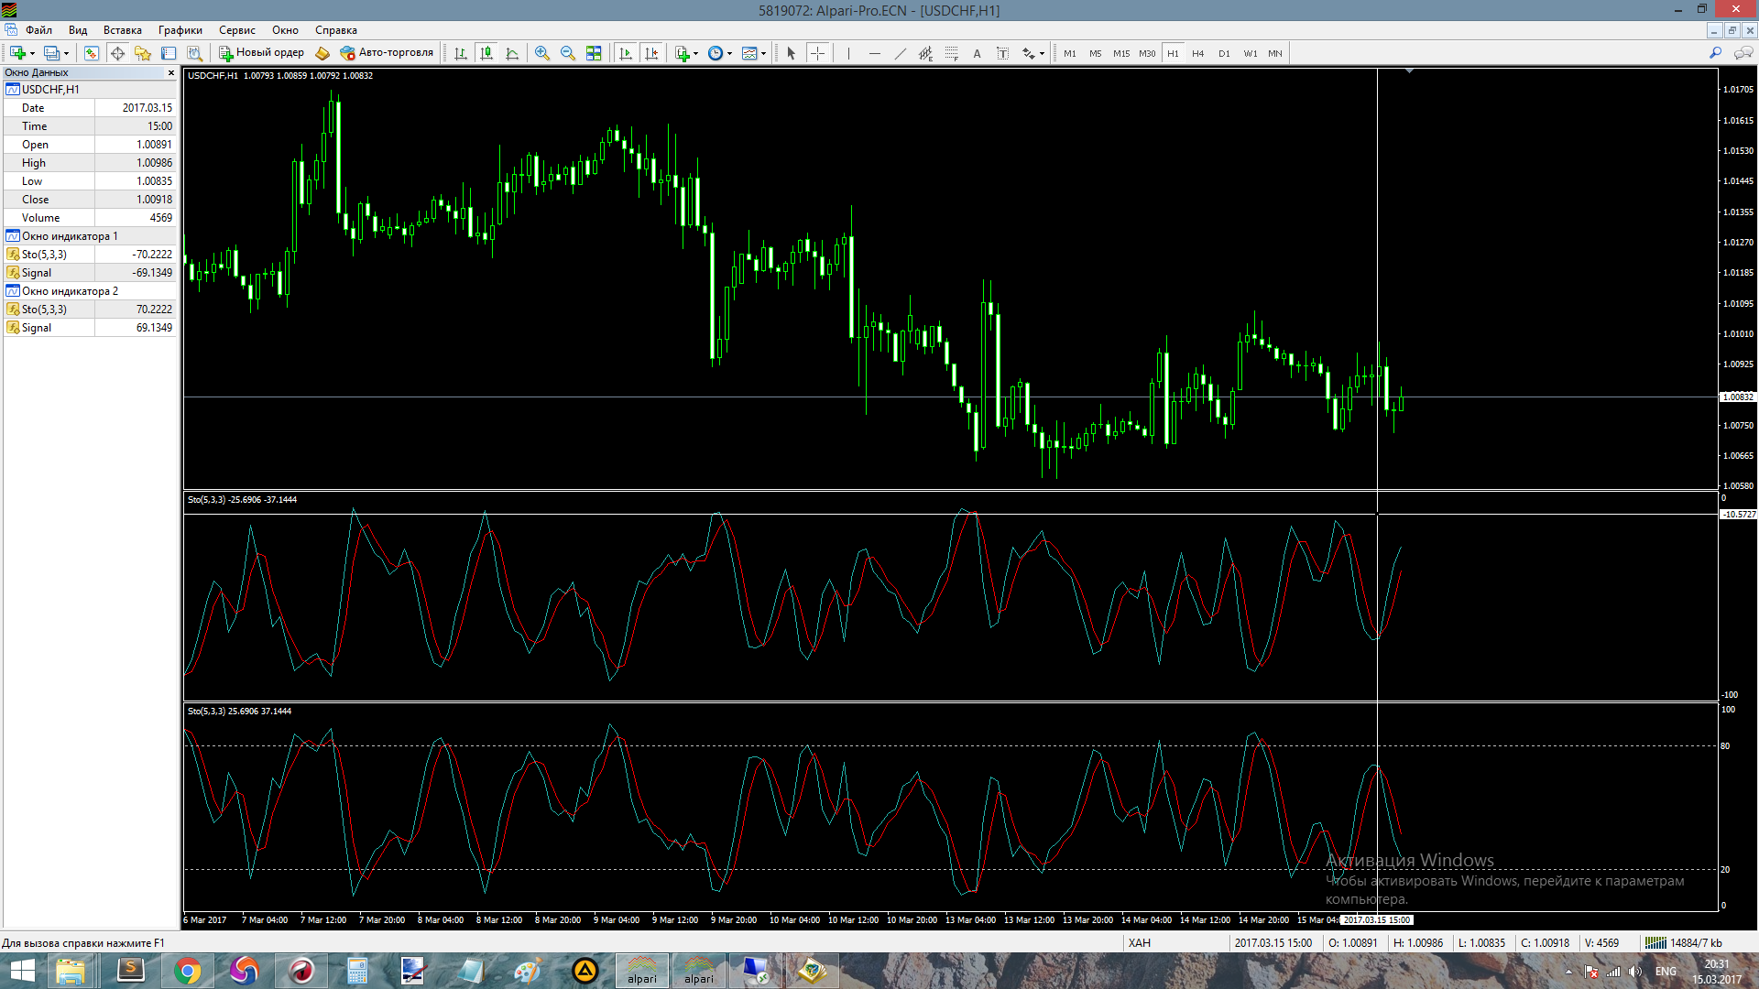
Task: Click the Zoom In magnifier icon
Action: [542, 53]
